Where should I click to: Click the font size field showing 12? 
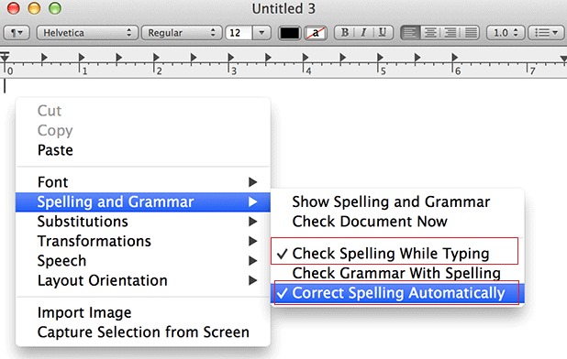239,33
